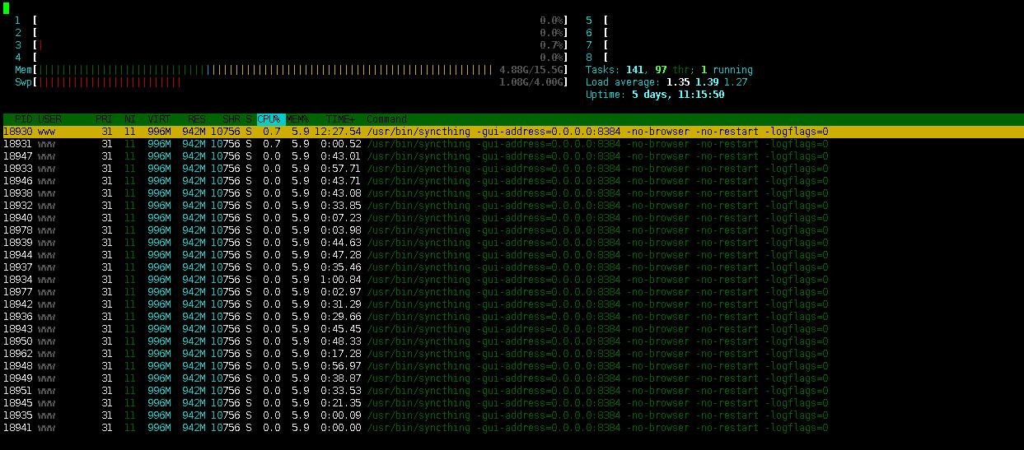Select process row with PID 18942
The height and width of the screenshot is (450, 1024).
click(416, 304)
